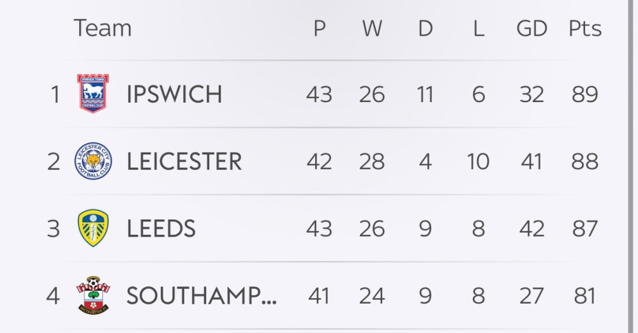Open the LEICESTER team name link

pyautogui.click(x=184, y=161)
